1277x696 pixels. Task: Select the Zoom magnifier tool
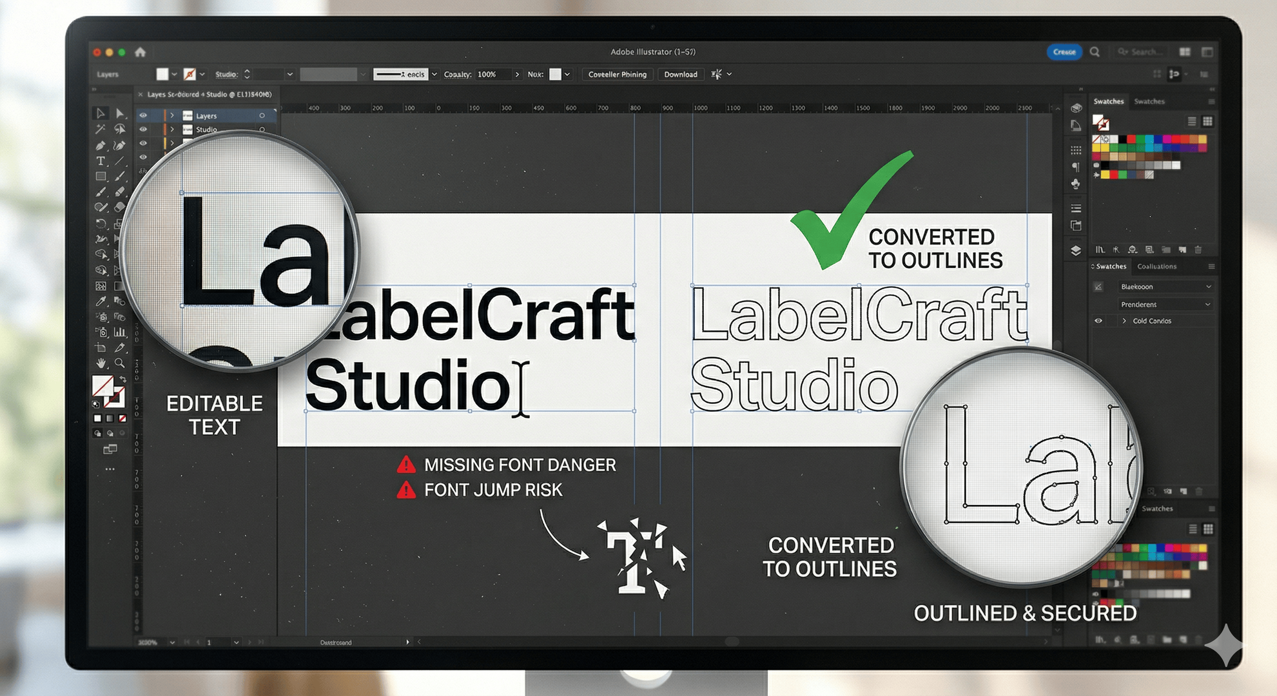coord(119,363)
